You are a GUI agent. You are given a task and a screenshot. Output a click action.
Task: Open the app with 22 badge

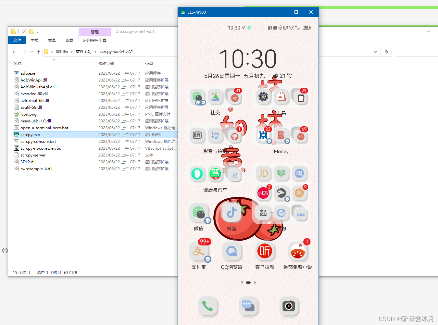[x=263, y=135]
